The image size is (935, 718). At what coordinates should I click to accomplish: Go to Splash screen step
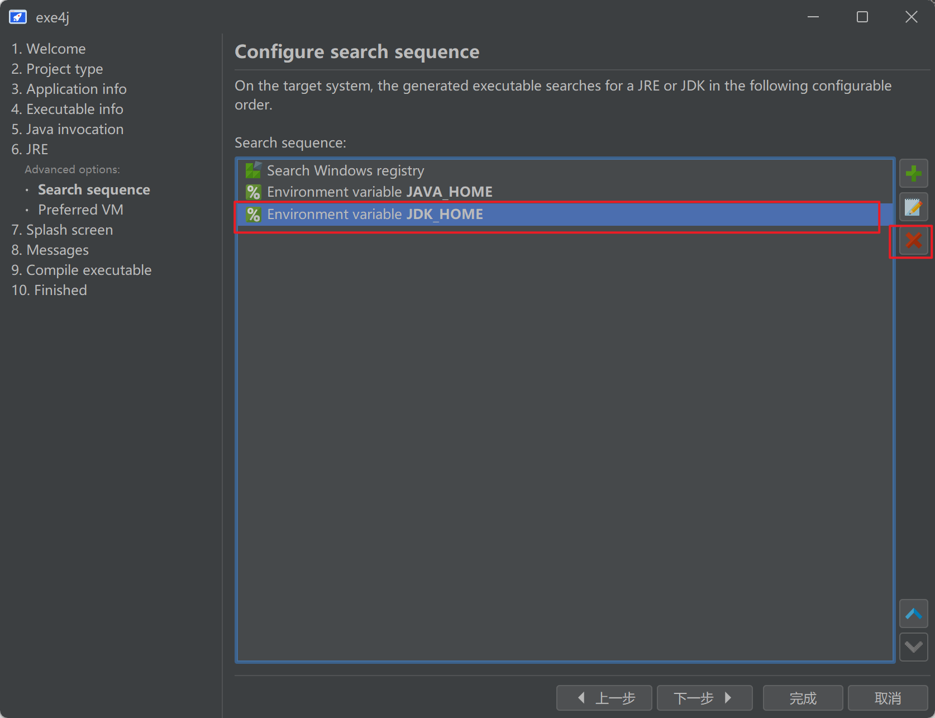coord(62,230)
